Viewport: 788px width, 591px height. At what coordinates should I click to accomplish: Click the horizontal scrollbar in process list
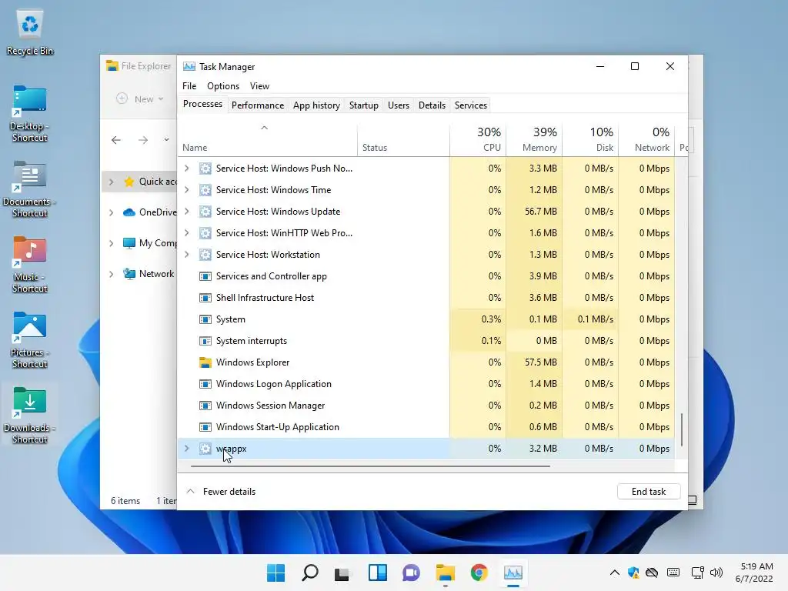tap(370, 466)
